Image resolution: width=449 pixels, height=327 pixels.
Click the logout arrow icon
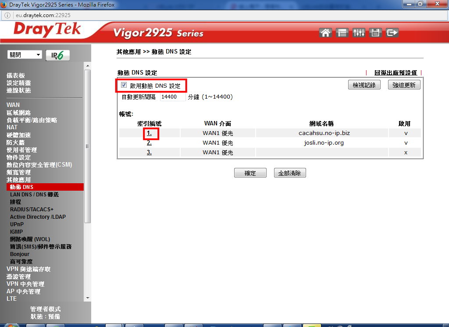pyautogui.click(x=392, y=33)
